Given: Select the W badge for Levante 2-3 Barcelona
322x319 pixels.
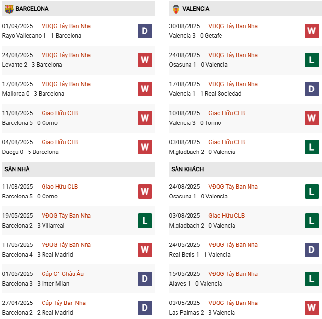Looking at the screenshot, I should coord(145,60).
